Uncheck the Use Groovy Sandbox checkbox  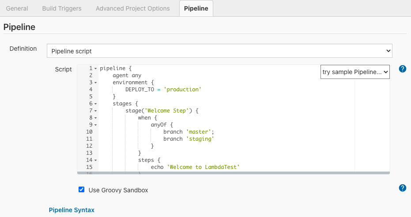click(81, 190)
